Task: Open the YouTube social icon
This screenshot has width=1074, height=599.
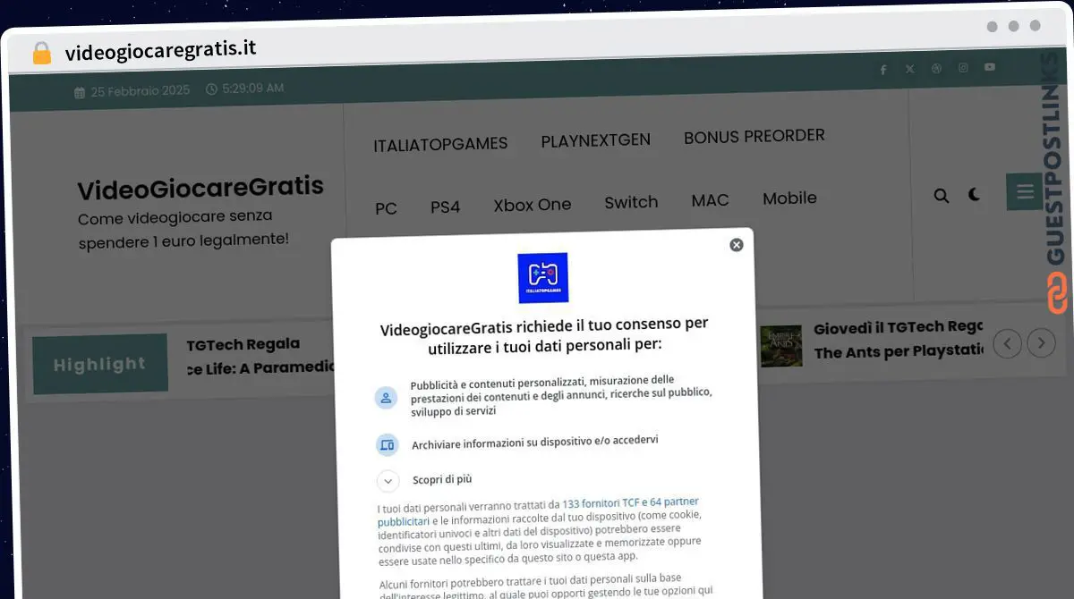Action: click(989, 67)
